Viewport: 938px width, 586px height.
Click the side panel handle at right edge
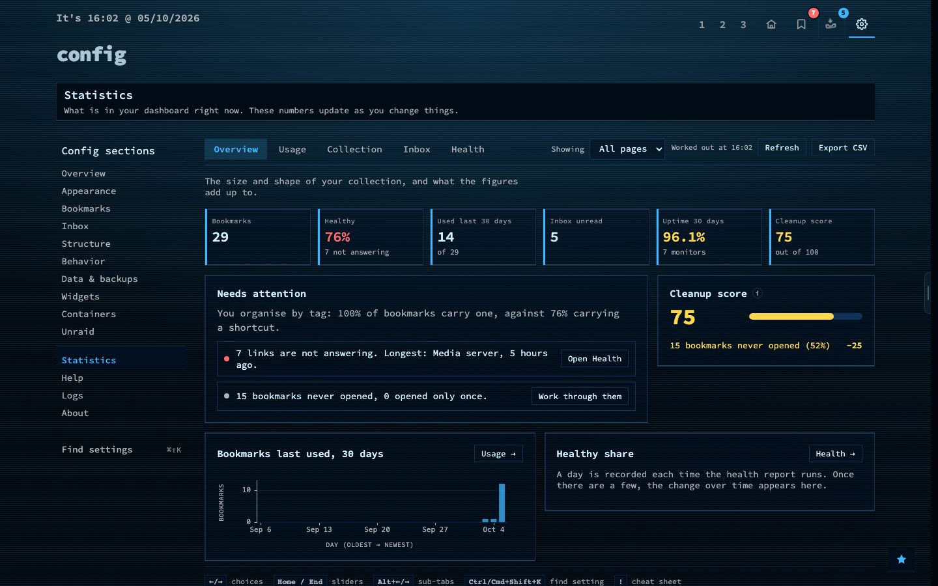tap(928, 293)
